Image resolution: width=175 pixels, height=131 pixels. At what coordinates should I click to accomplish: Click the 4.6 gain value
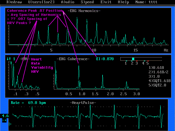(x=5, y=116)
